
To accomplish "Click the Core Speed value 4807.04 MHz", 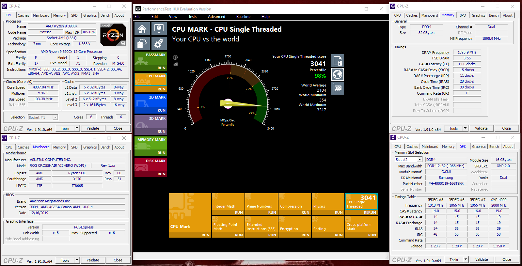I will click(x=43, y=87).
